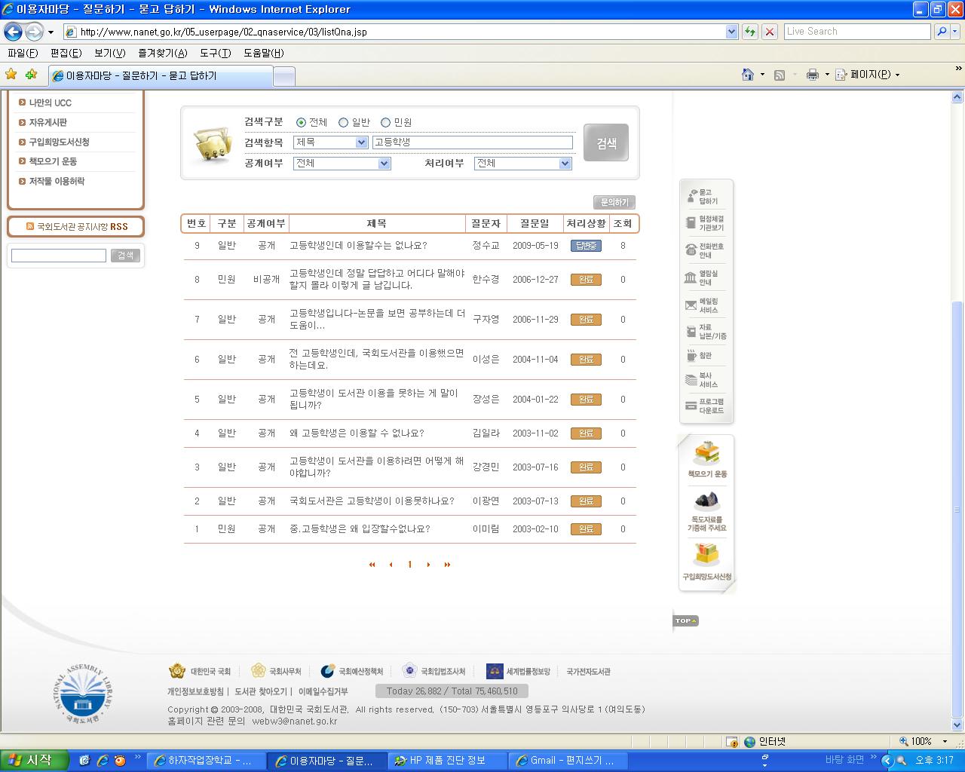Select the 일반 radio button
Image resolution: width=965 pixels, height=772 pixels.
coord(344,121)
